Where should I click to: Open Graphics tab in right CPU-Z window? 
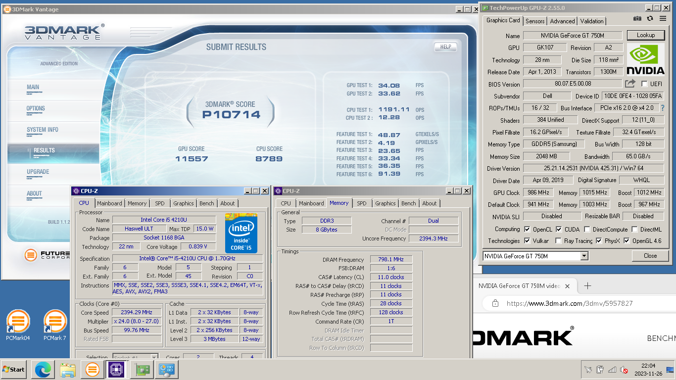point(386,203)
